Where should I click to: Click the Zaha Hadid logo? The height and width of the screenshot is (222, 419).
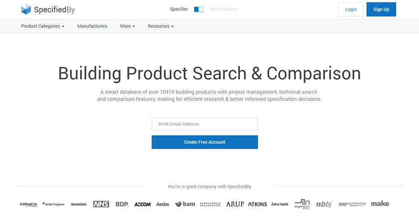pos(279,204)
